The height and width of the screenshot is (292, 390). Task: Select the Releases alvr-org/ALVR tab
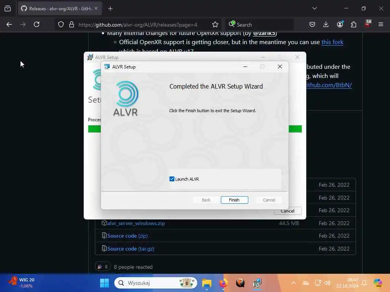[60, 9]
